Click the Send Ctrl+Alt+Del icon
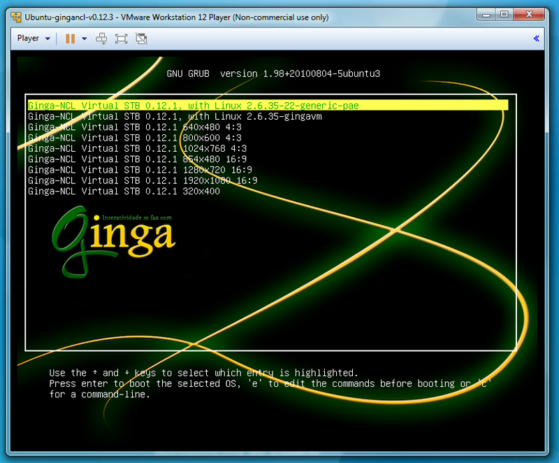The image size is (559, 463). (101, 38)
